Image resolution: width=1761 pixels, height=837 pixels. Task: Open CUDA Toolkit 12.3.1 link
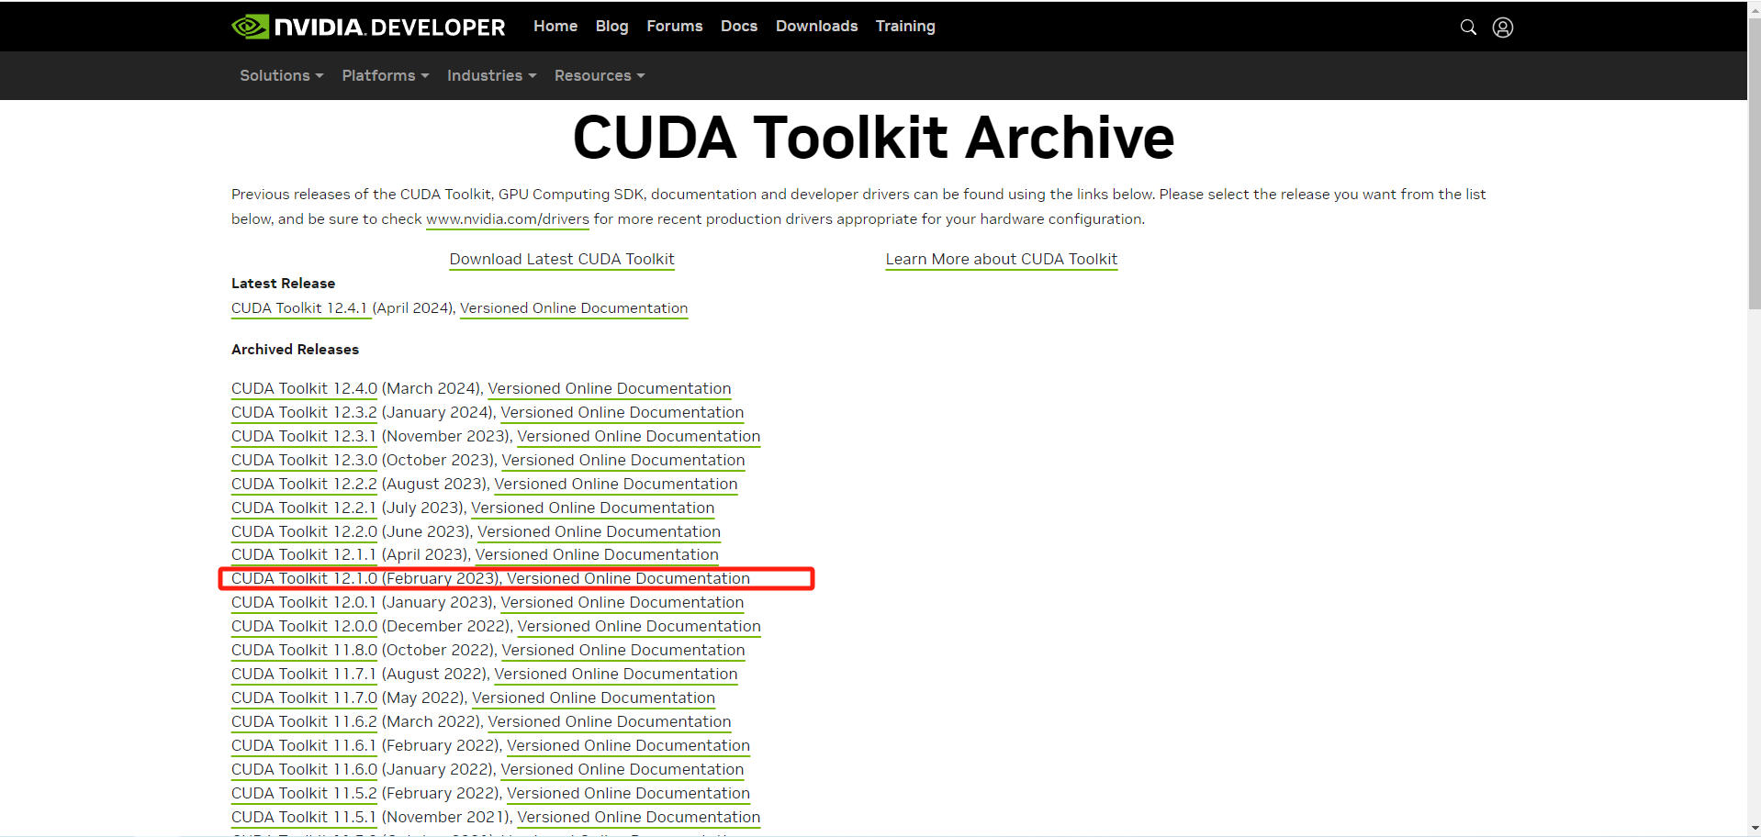click(x=304, y=437)
